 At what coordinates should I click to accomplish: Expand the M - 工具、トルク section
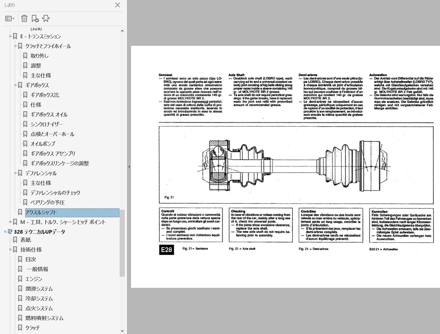10,222
